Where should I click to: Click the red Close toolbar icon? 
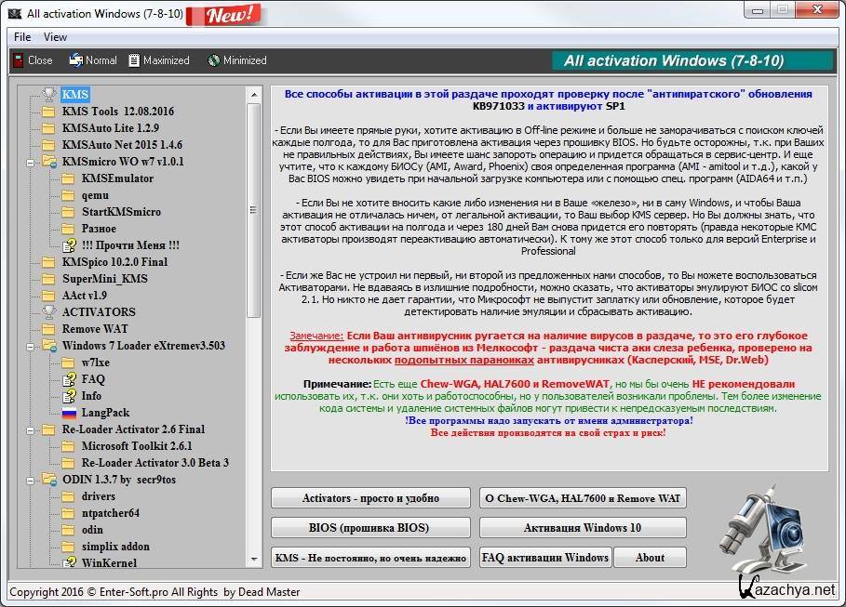(17, 60)
